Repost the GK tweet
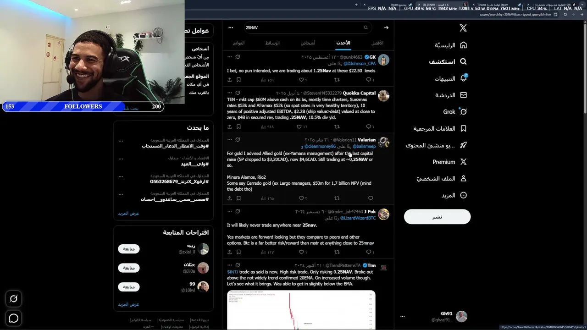Viewport: 587px width, 330px height. coord(337,80)
